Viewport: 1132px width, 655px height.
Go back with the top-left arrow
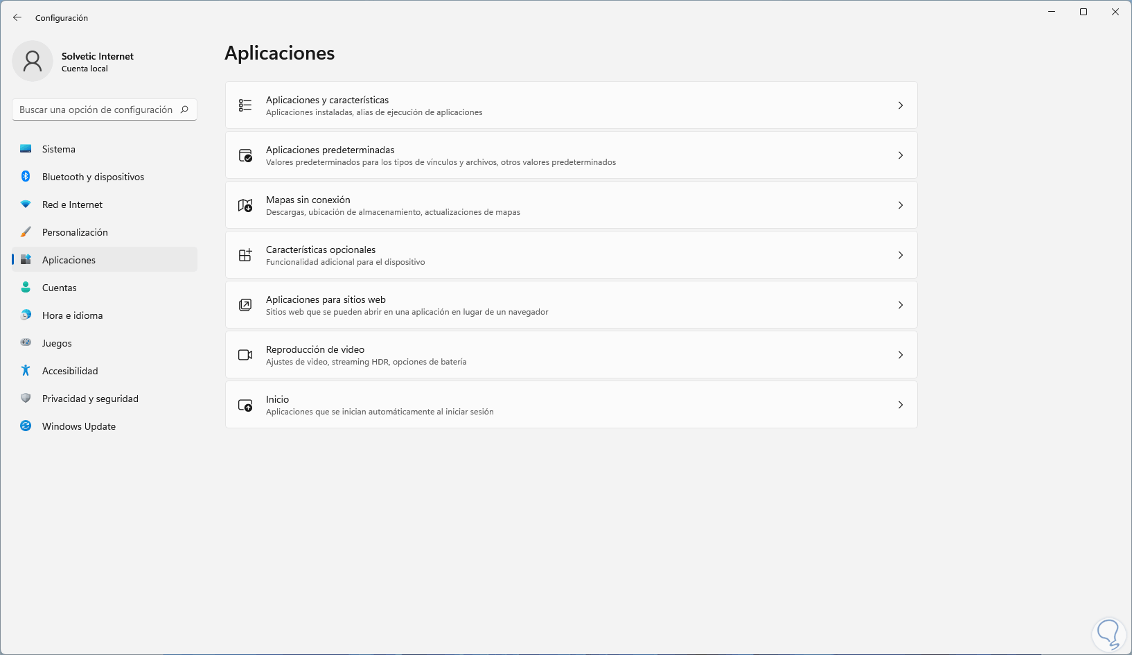17,17
